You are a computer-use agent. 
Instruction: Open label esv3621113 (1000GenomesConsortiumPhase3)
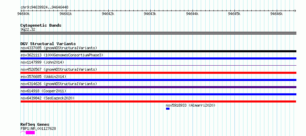pos(62,55)
